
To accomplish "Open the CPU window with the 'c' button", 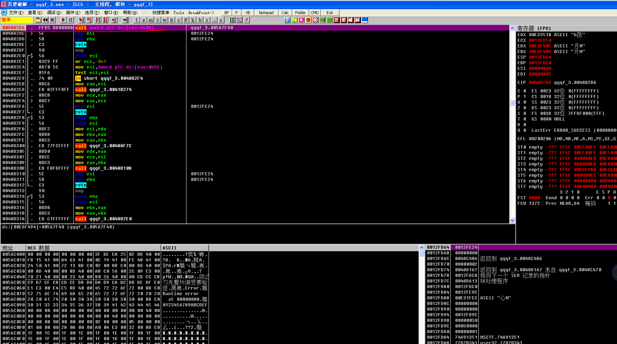I will click(x=179, y=20).
